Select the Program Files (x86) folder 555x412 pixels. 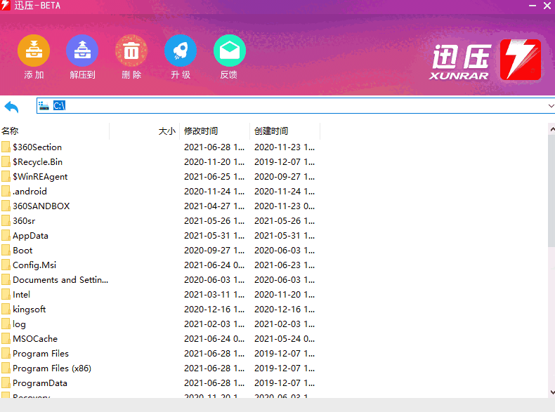(x=51, y=368)
